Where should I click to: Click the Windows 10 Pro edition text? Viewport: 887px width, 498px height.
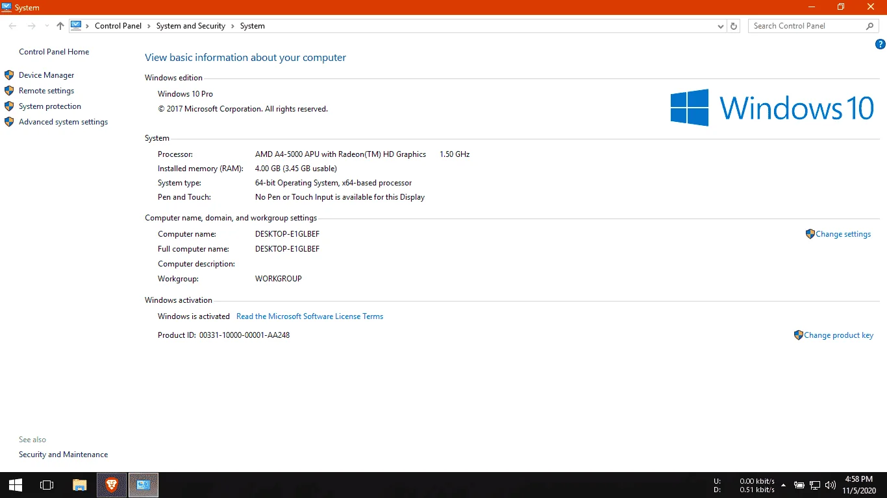coord(185,94)
